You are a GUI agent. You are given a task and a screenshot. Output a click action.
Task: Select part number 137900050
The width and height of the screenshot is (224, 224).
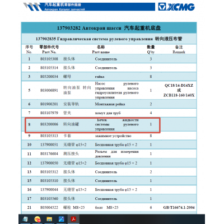click(x=49, y=163)
